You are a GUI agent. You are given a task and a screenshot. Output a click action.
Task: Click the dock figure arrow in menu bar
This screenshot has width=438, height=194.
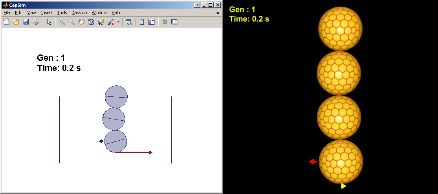(x=218, y=13)
